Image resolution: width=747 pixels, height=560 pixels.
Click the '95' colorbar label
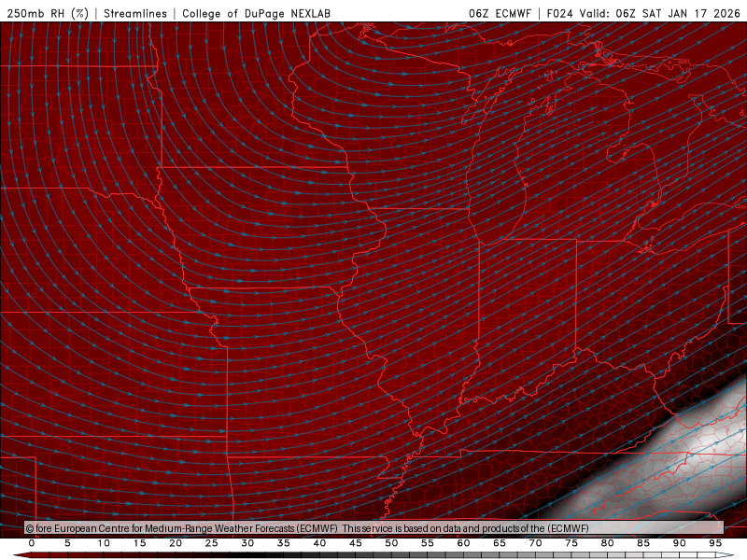pyautogui.click(x=715, y=543)
